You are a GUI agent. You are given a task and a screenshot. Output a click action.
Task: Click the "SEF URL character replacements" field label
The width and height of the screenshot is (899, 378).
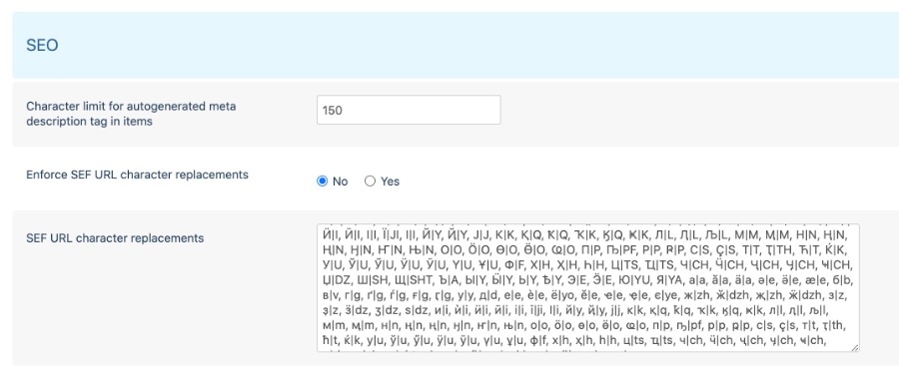115,238
